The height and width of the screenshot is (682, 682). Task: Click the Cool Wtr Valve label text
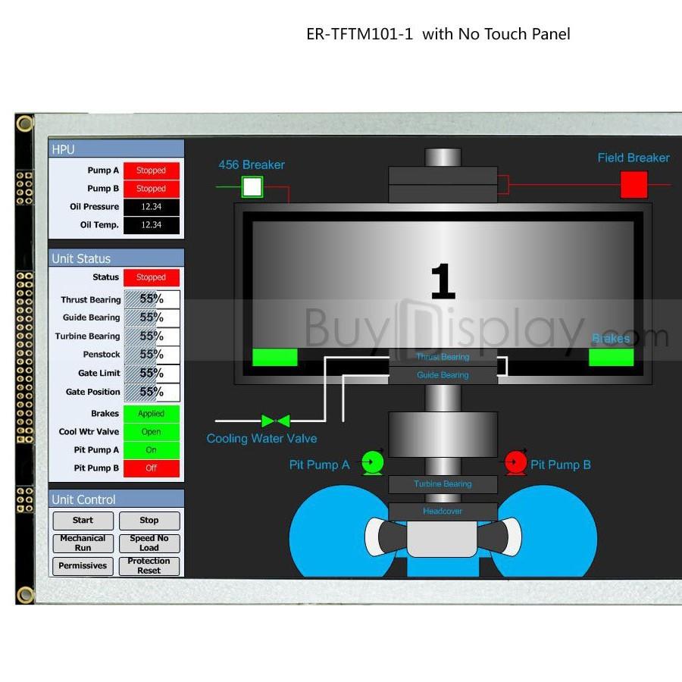(x=89, y=431)
